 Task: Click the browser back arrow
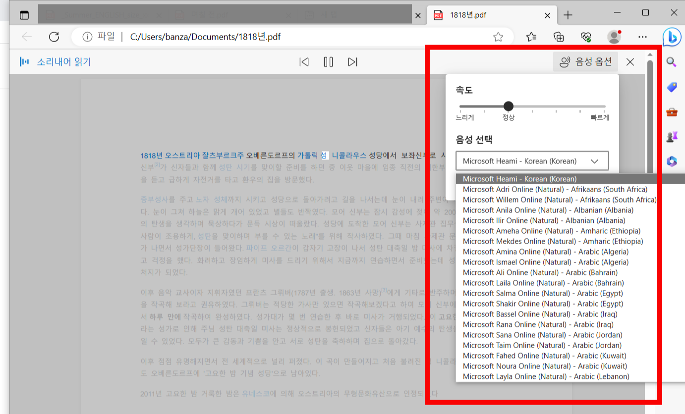coord(27,37)
